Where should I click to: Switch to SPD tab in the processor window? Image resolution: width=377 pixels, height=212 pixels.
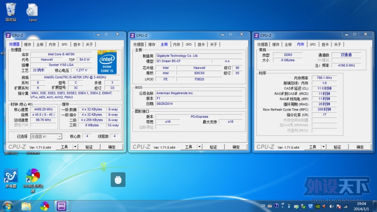pos(64,45)
